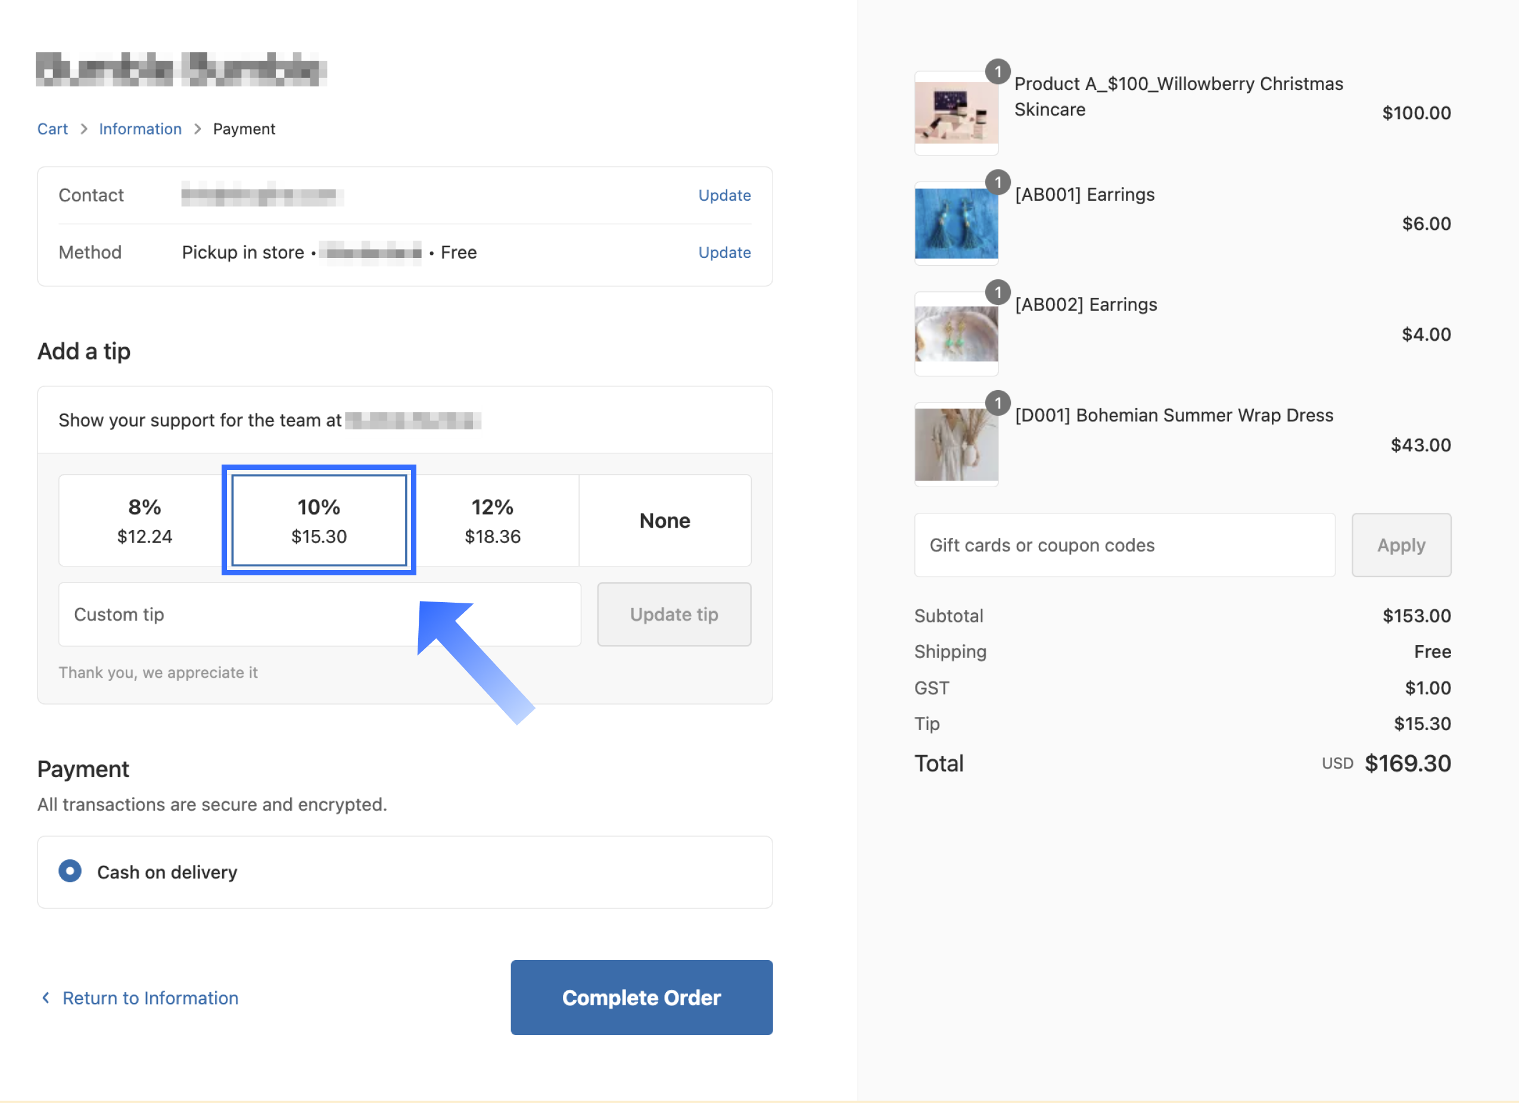
Task: Select the Cash on delivery radio button
Action: 70,871
